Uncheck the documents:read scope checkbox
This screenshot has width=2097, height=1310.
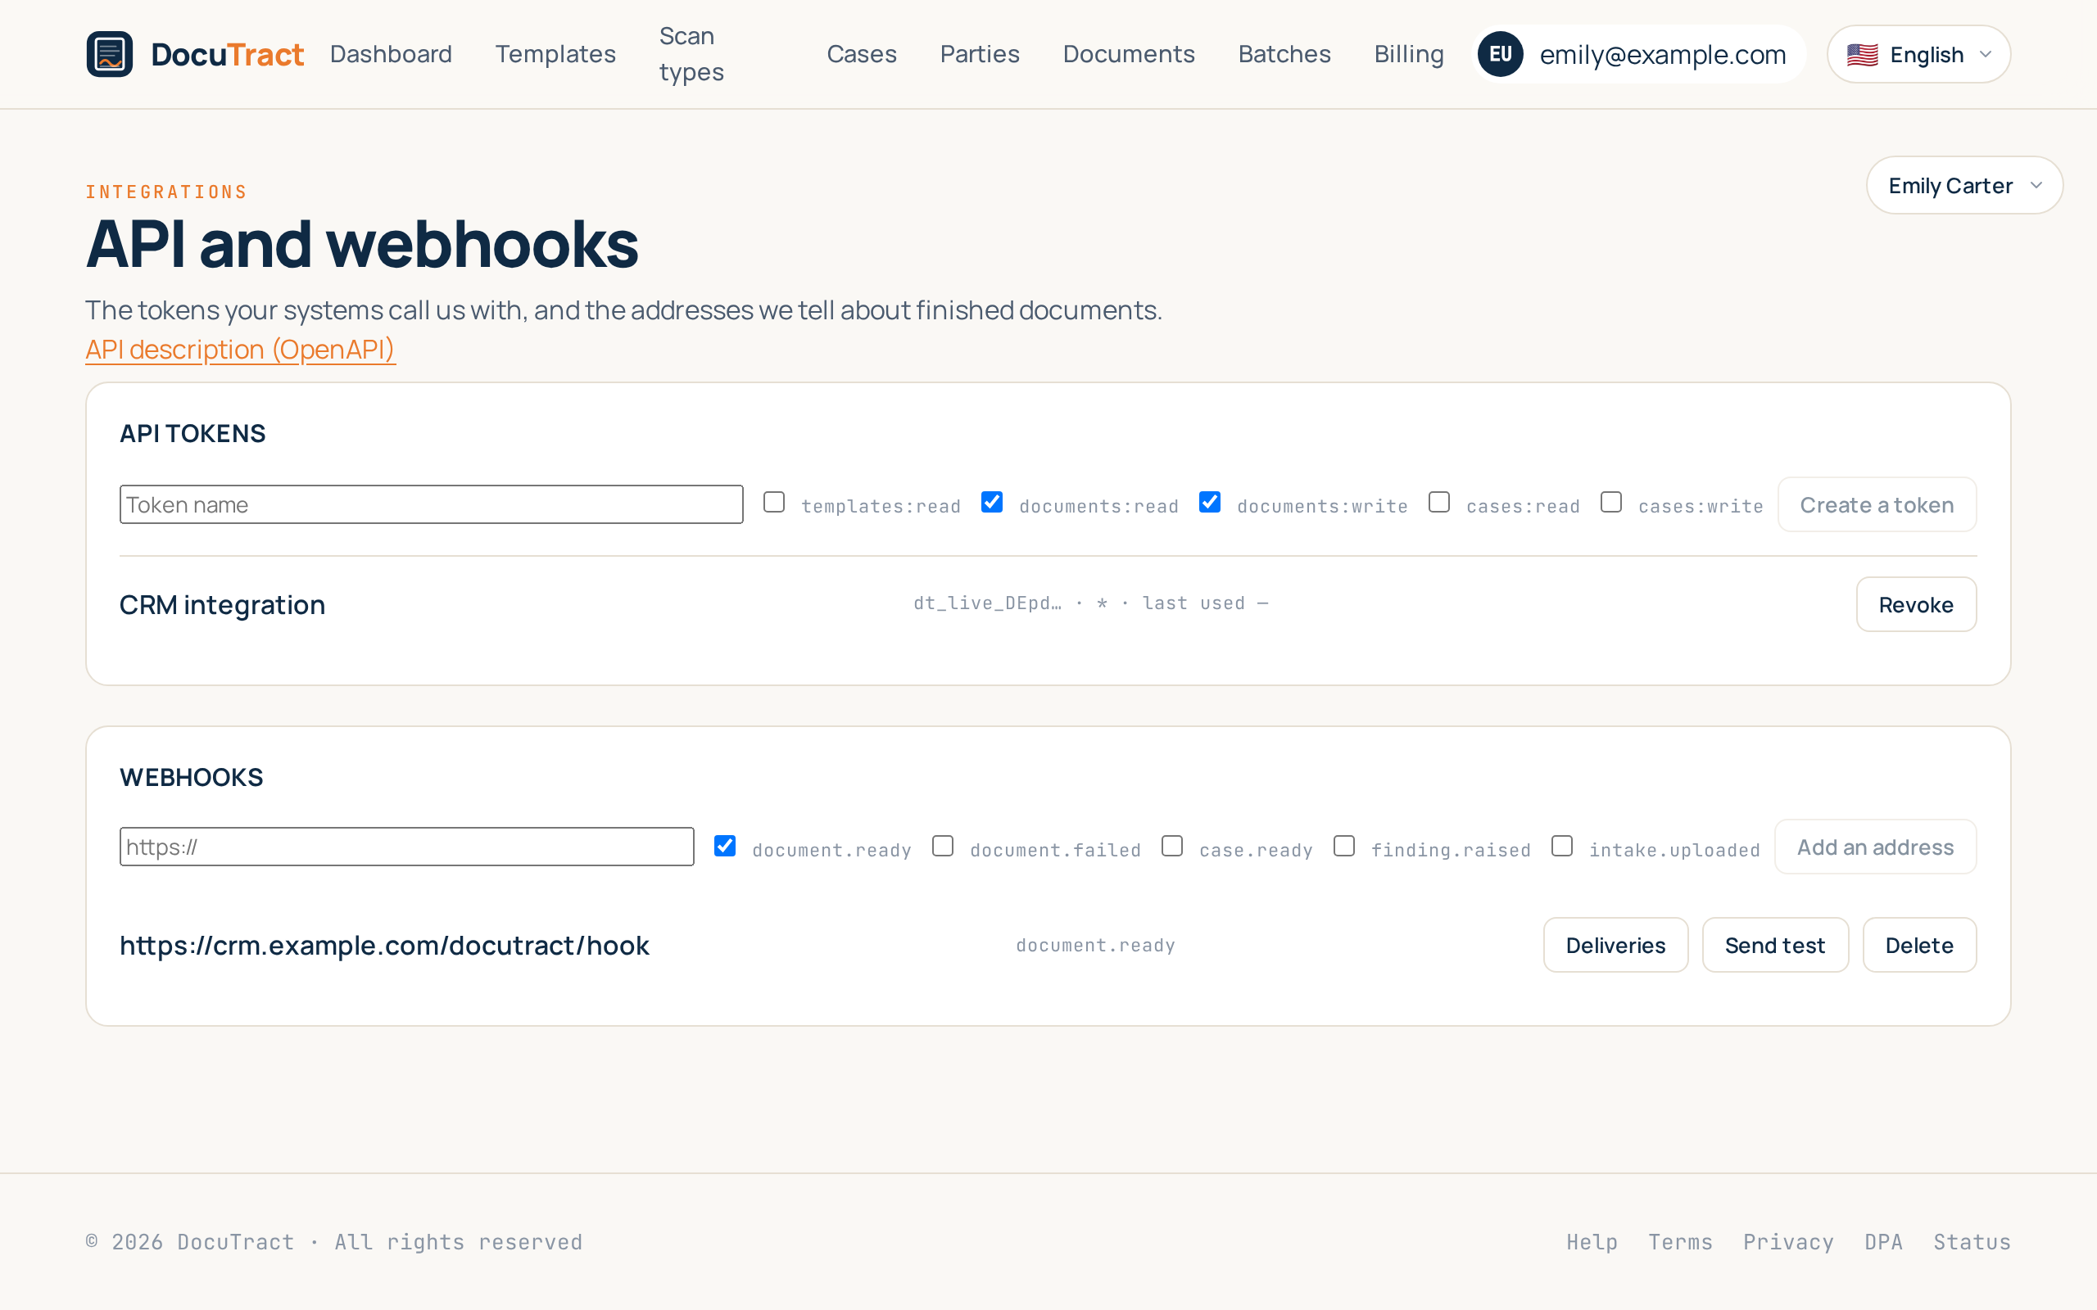click(x=992, y=503)
